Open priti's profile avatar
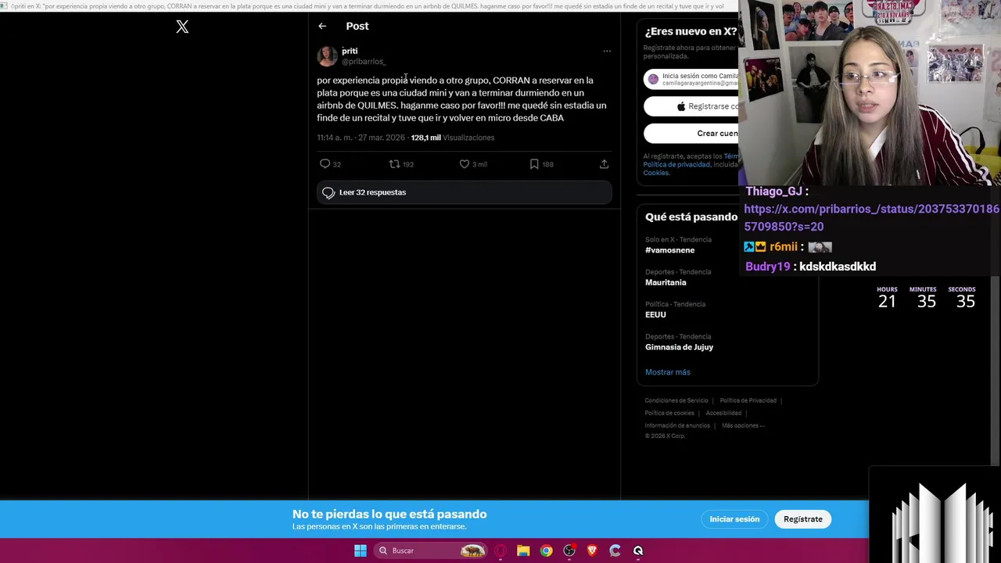Viewport: 1001px width, 563px height. pos(327,56)
